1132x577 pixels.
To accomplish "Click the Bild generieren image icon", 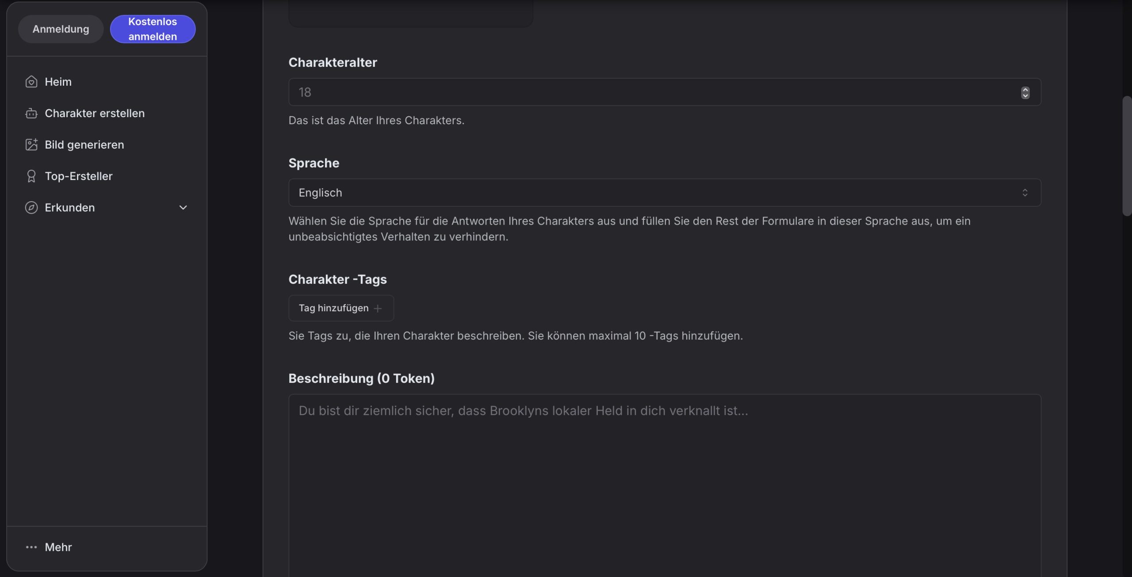I will (x=31, y=145).
